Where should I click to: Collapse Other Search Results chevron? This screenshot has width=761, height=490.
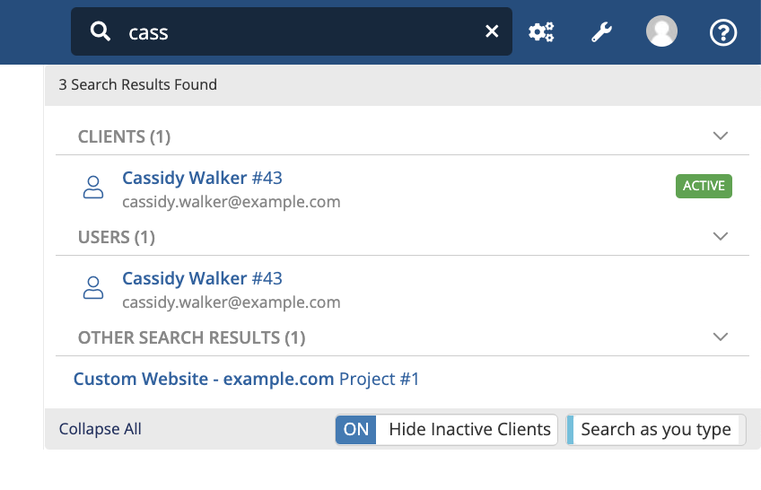coord(721,337)
